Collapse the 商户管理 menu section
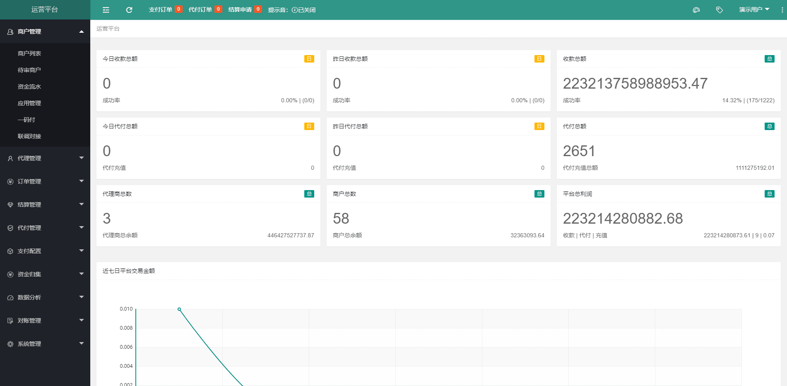The height and width of the screenshot is (386, 787). (45, 31)
